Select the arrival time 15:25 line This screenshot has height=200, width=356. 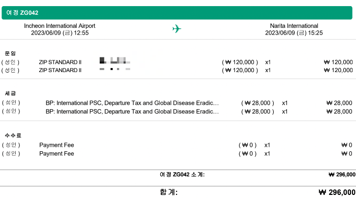(x=294, y=33)
